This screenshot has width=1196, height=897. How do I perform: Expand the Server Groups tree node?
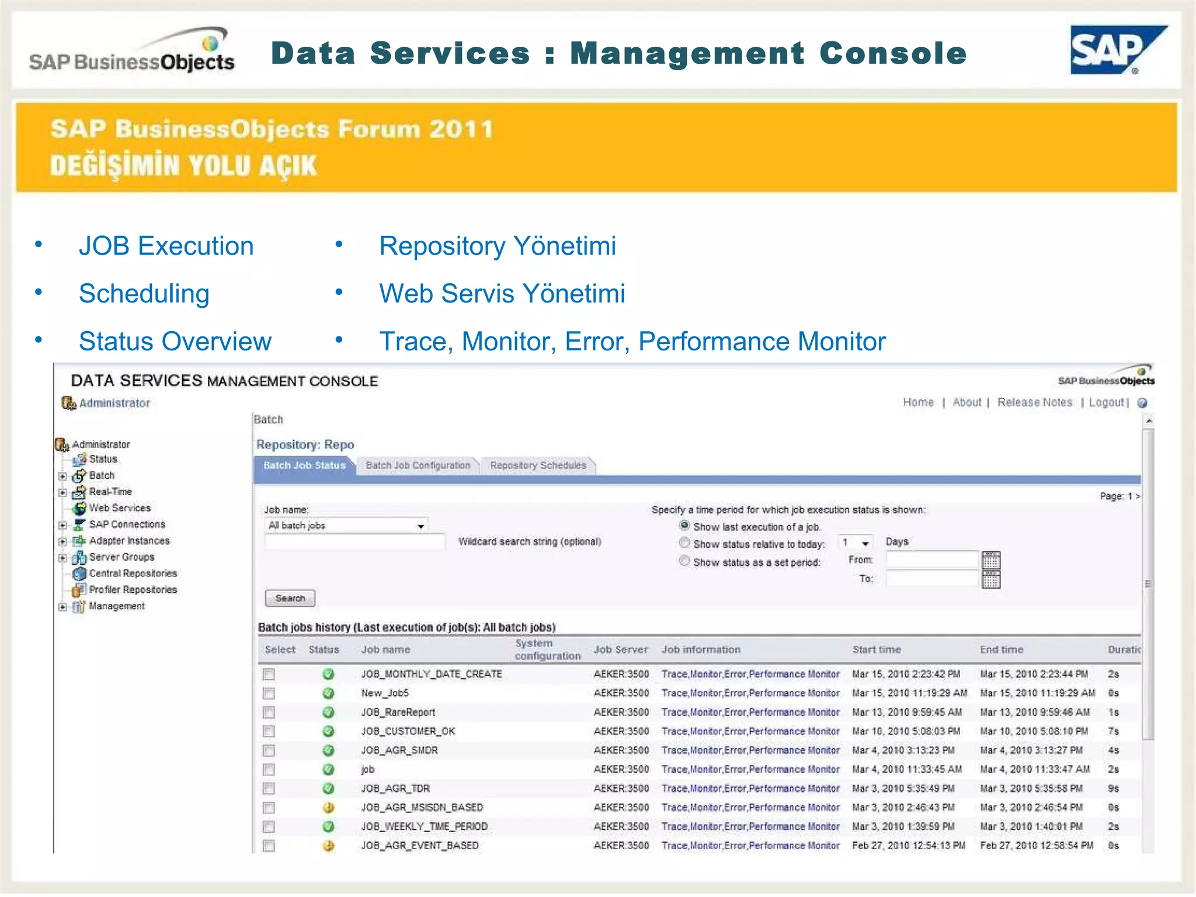point(62,558)
